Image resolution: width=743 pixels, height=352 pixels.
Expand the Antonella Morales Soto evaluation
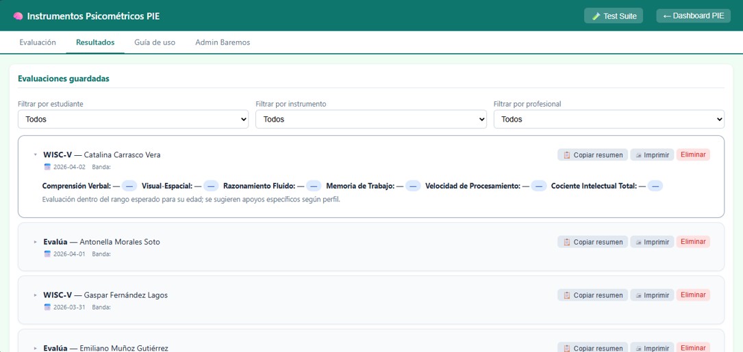coord(35,242)
